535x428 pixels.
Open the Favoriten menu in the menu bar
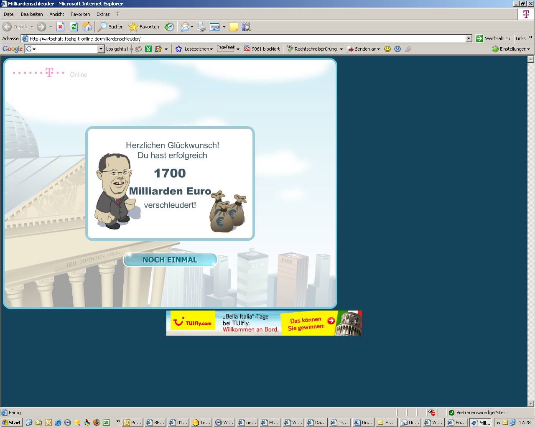pos(80,14)
